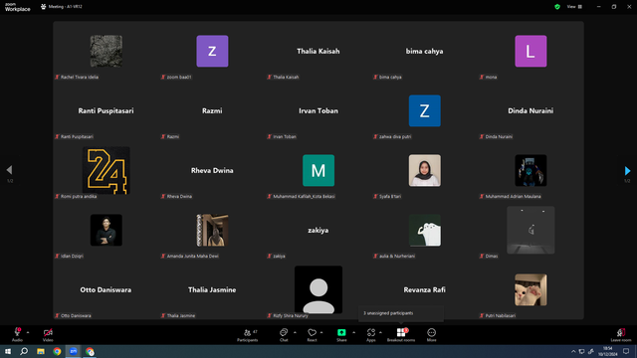
Task: Open the Windows notification center
Action: (x=626, y=351)
